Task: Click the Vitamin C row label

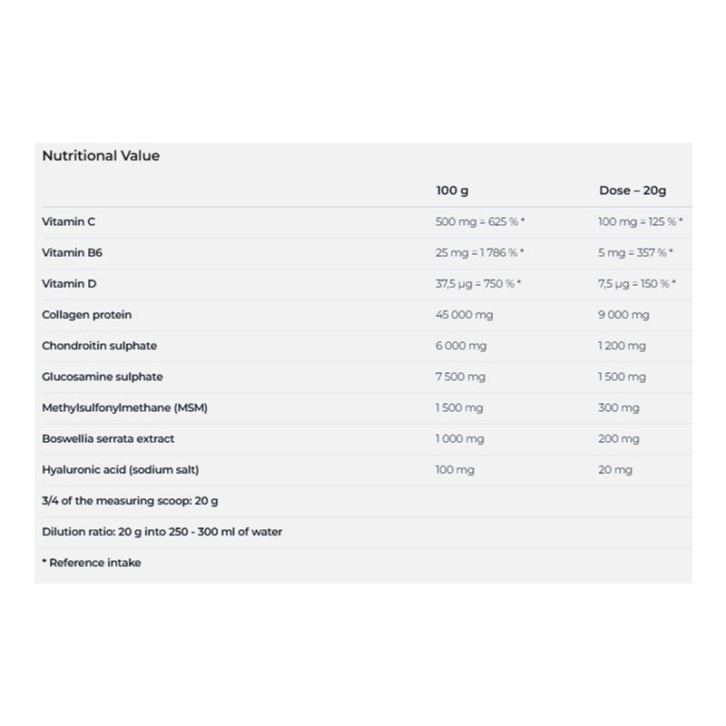Action: click(x=69, y=221)
